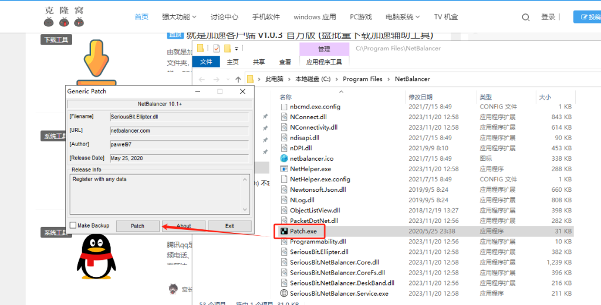
Task: Open the quick access toolbar dropdown arrow
Action: pyautogui.click(x=237, y=49)
